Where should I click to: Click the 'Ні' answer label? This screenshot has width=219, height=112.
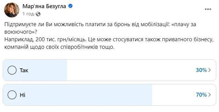[22, 95]
